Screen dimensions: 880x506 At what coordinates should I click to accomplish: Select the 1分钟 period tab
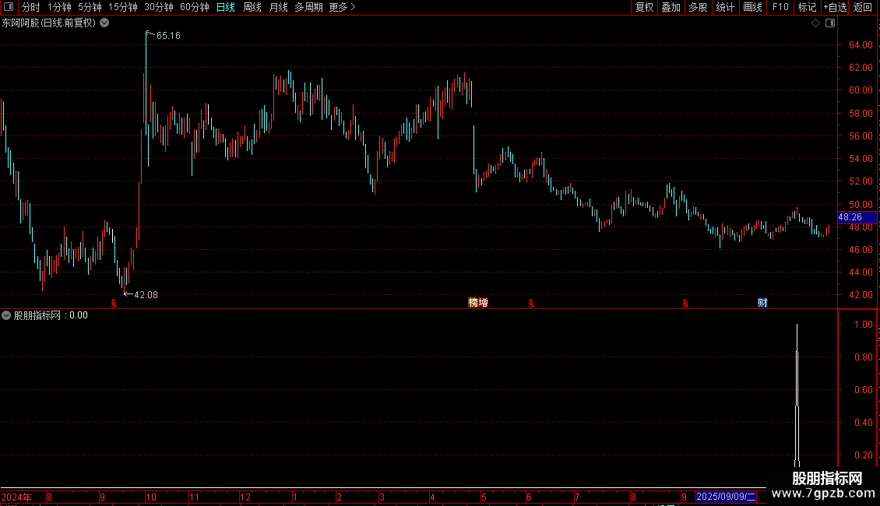59,7
